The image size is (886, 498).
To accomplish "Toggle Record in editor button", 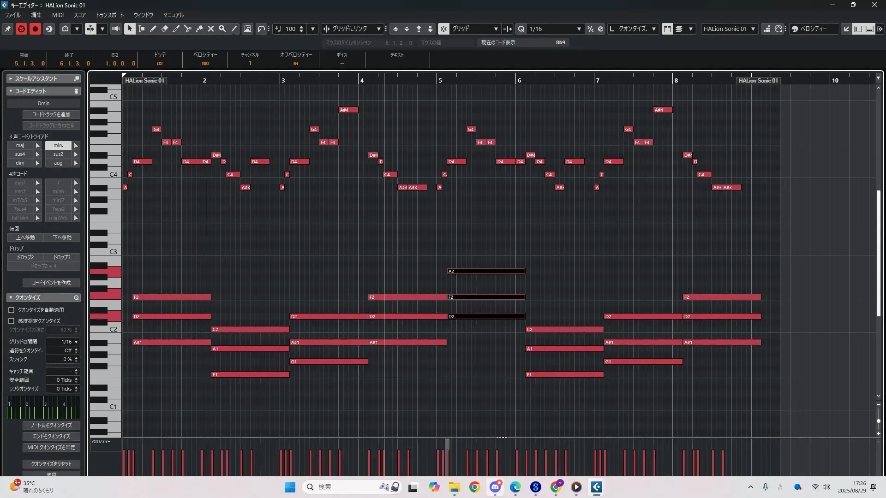I will pyautogui.click(x=35, y=29).
